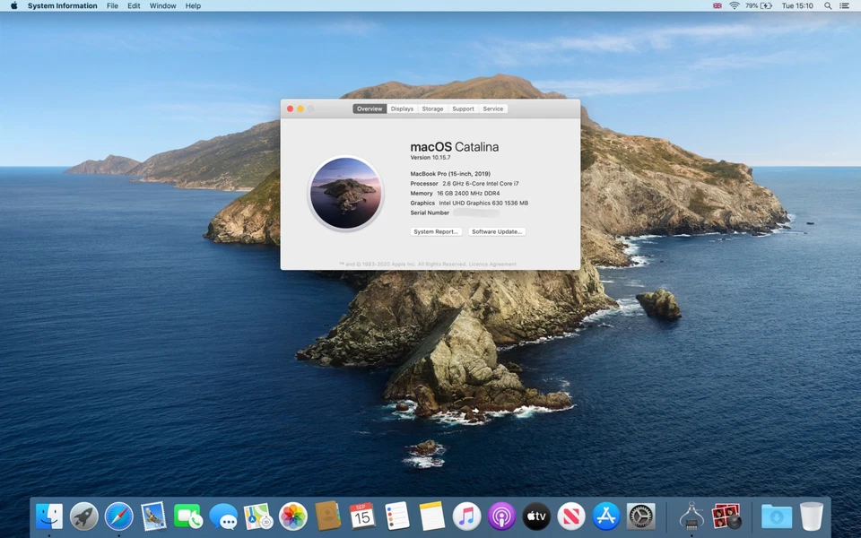The width and height of the screenshot is (861, 538).
Task: Open the Help menu
Action: point(193,5)
